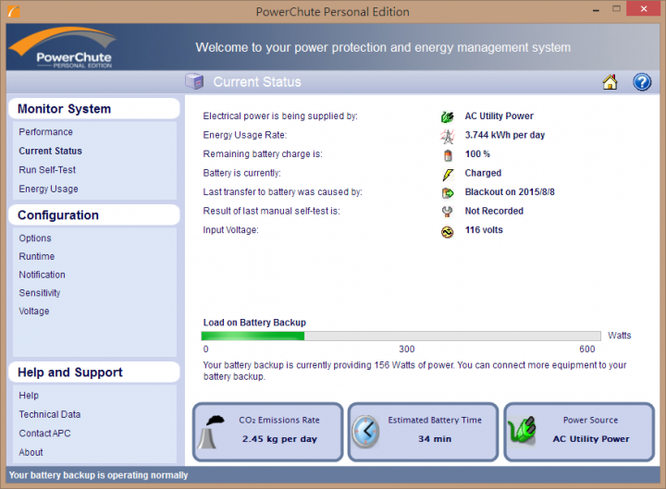Click the "Watts" unit label by load bar
This screenshot has width=666, height=489.
[x=619, y=336]
